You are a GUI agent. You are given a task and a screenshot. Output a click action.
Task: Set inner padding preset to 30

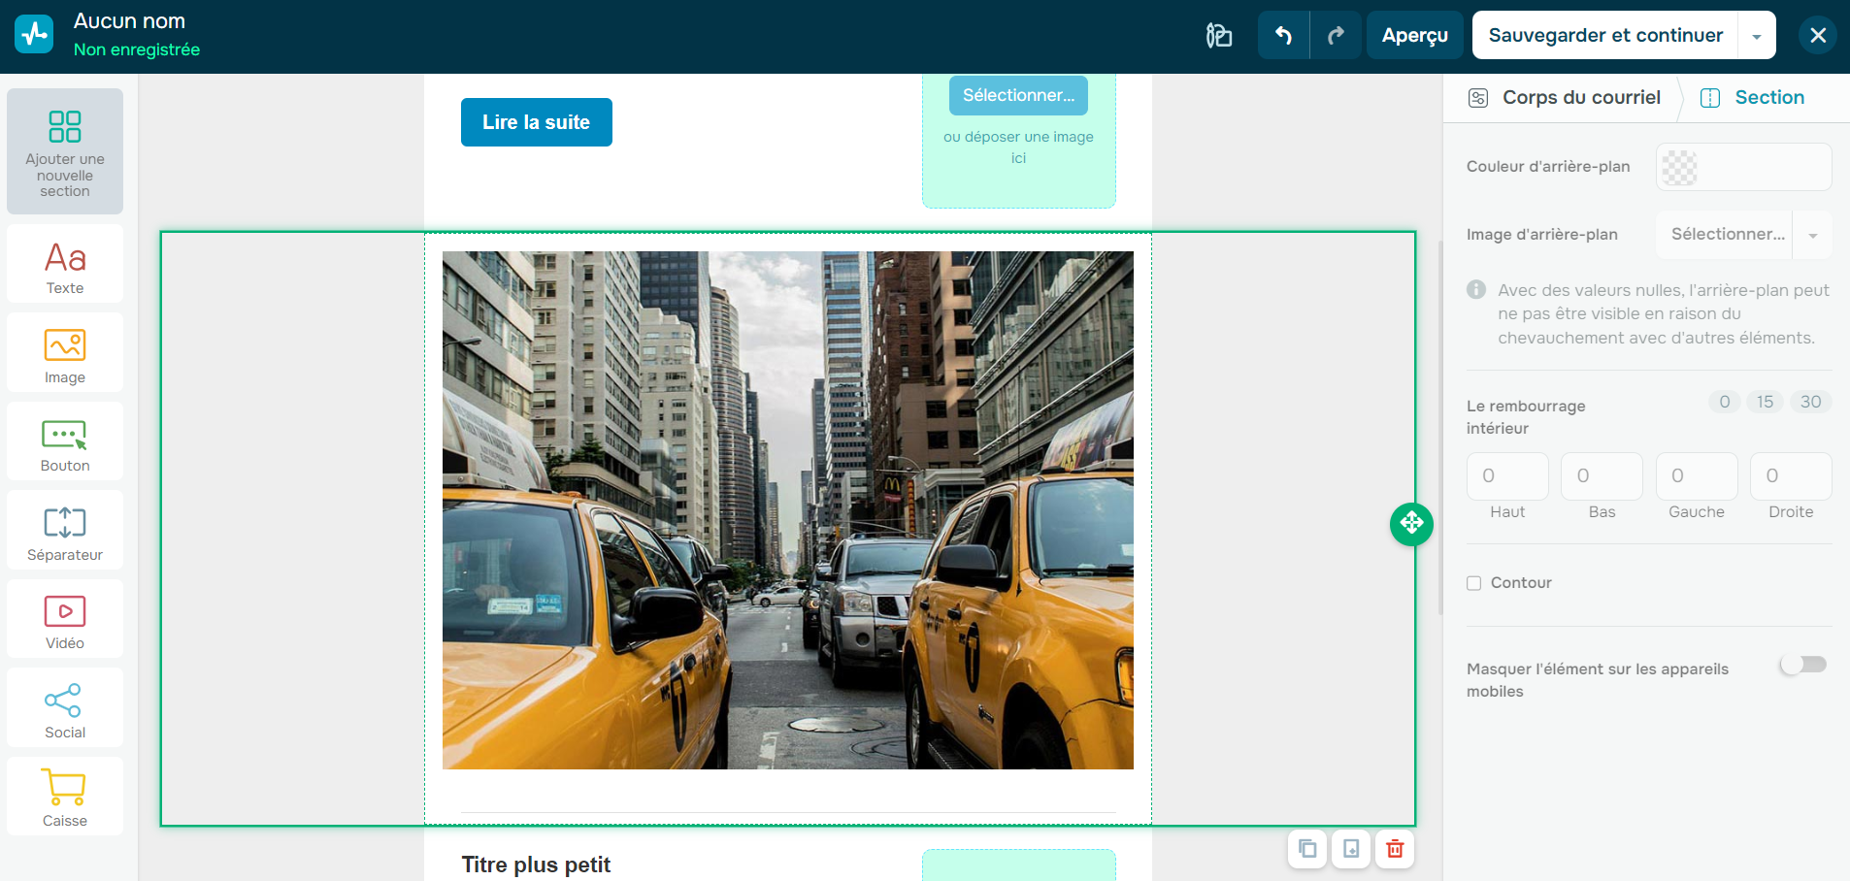click(1810, 402)
